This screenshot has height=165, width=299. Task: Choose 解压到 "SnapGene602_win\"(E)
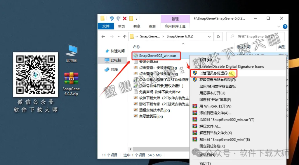[x=225, y=140]
